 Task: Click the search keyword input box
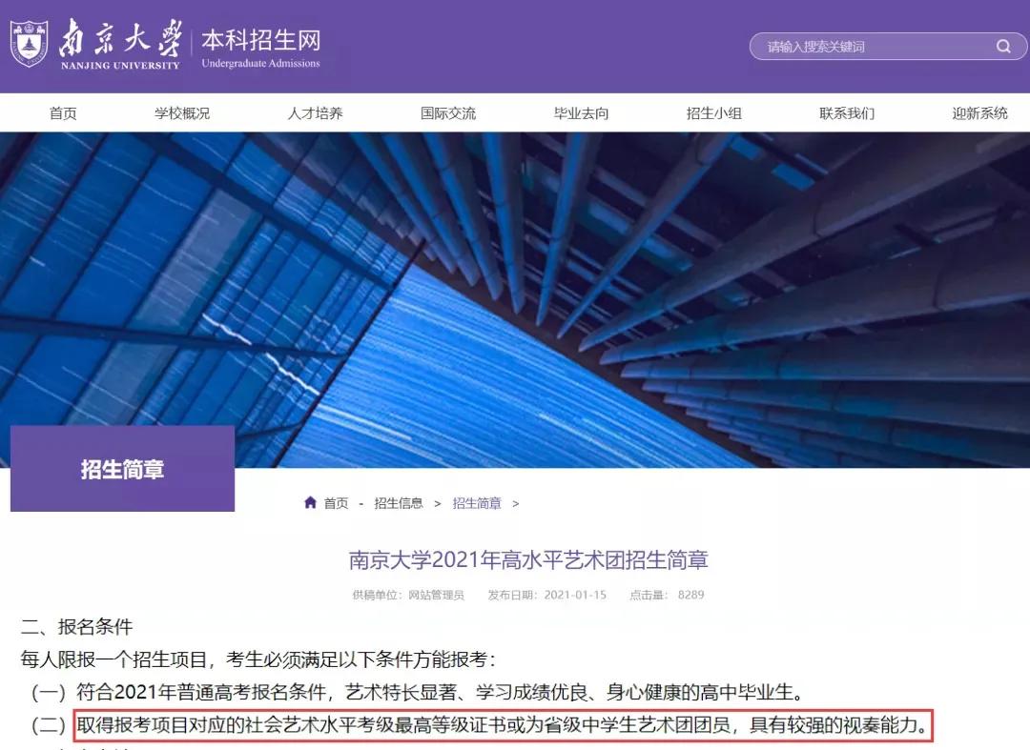pyautogui.click(x=858, y=46)
